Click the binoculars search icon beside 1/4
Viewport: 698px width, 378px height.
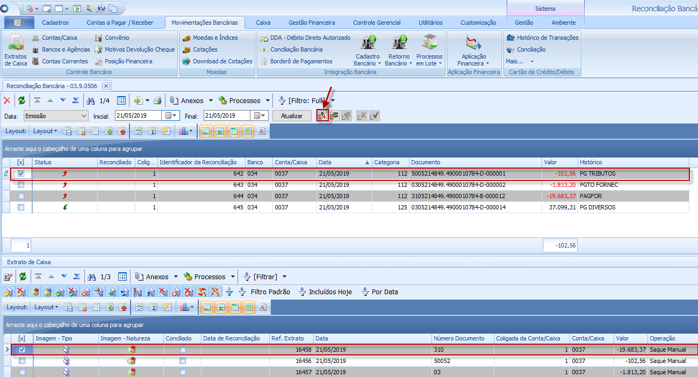tap(91, 100)
